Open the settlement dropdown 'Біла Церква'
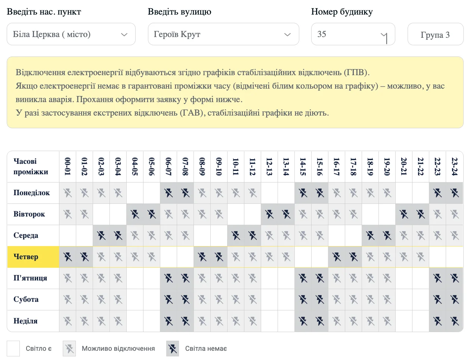470x362 pixels. pyautogui.click(x=71, y=34)
